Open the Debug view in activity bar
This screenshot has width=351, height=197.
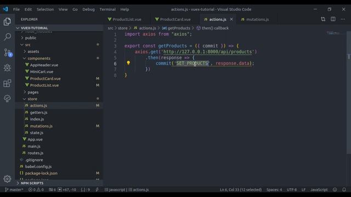point(7,68)
